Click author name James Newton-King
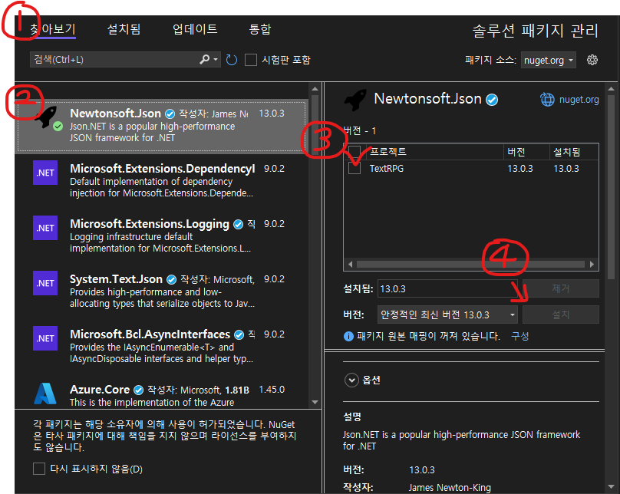This screenshot has width=620, height=494. tap(450, 488)
